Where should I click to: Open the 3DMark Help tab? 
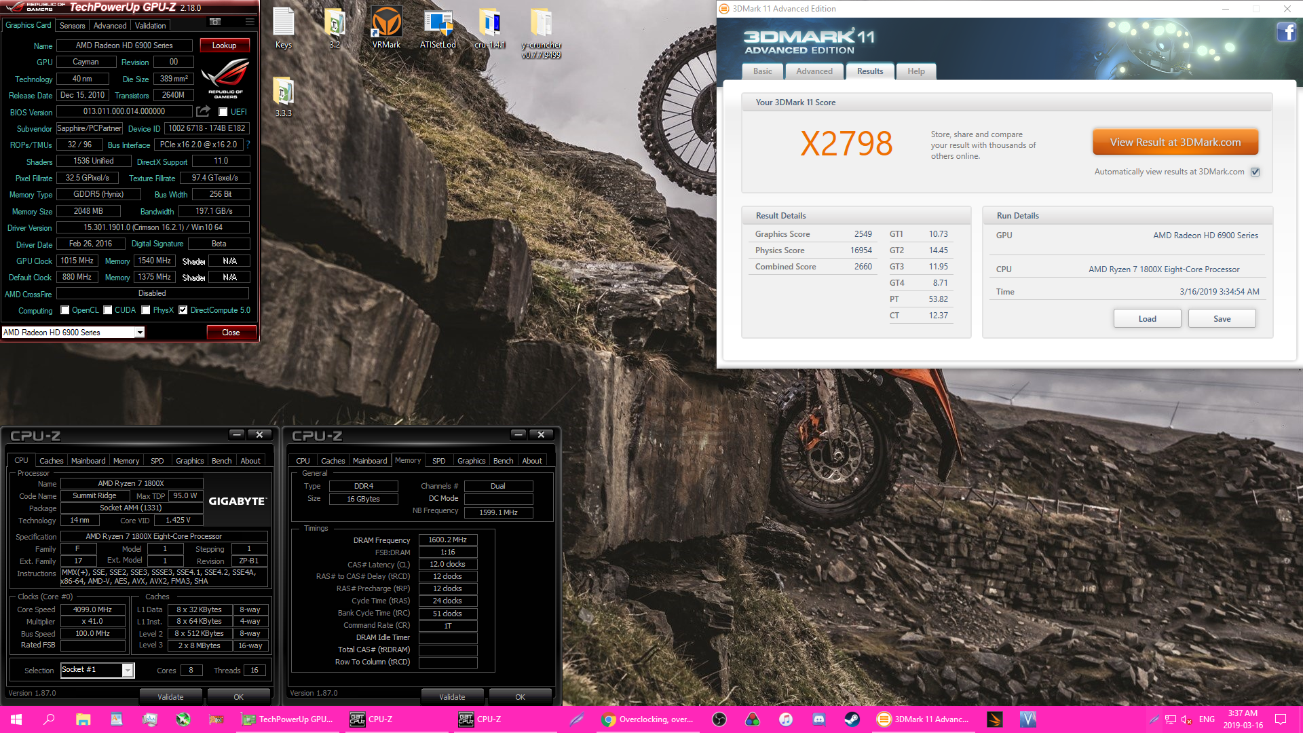point(916,71)
